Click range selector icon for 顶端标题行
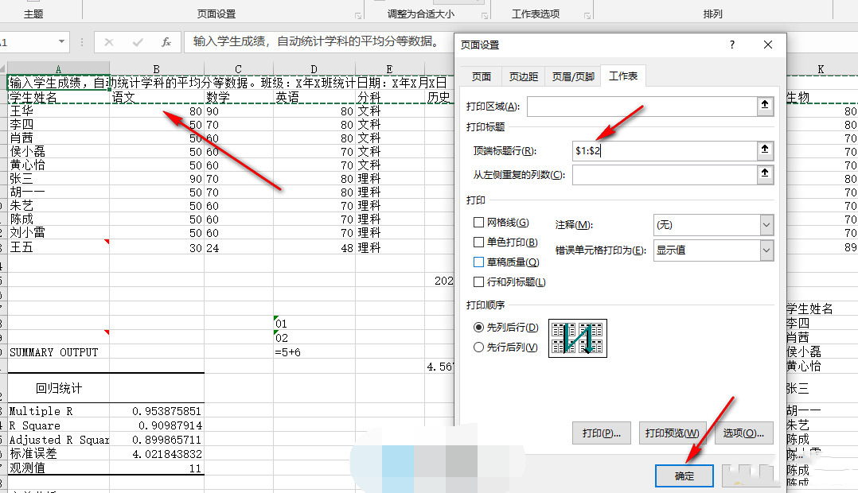 [x=765, y=150]
